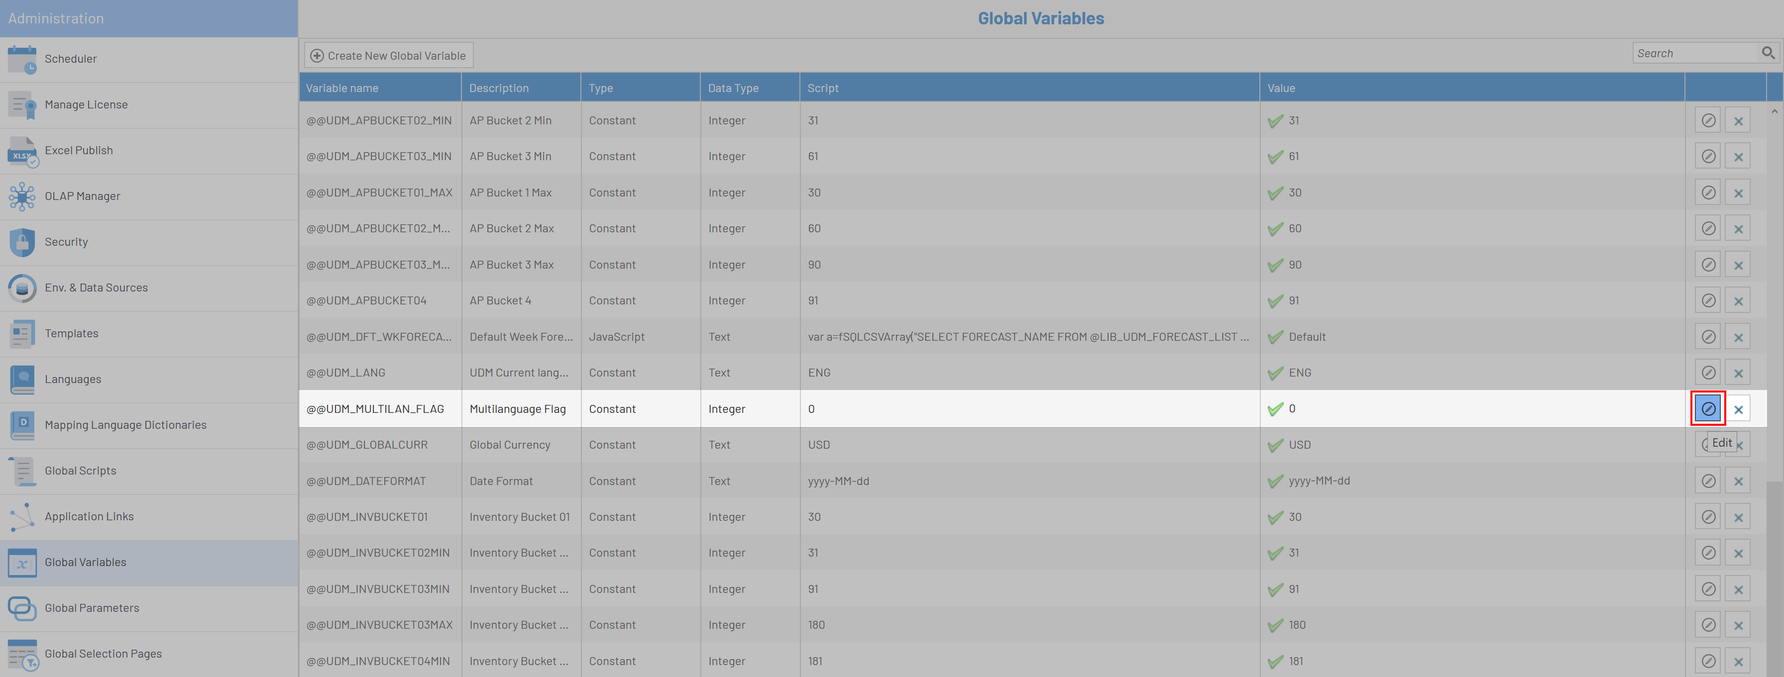The width and height of the screenshot is (1784, 677).
Task: Delete the @@UDM_APBUCKET04 variable
Action: pos(1738,300)
